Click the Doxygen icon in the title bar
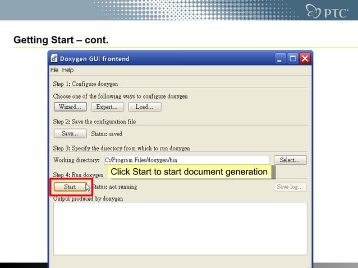The height and width of the screenshot is (268, 358). coord(54,58)
